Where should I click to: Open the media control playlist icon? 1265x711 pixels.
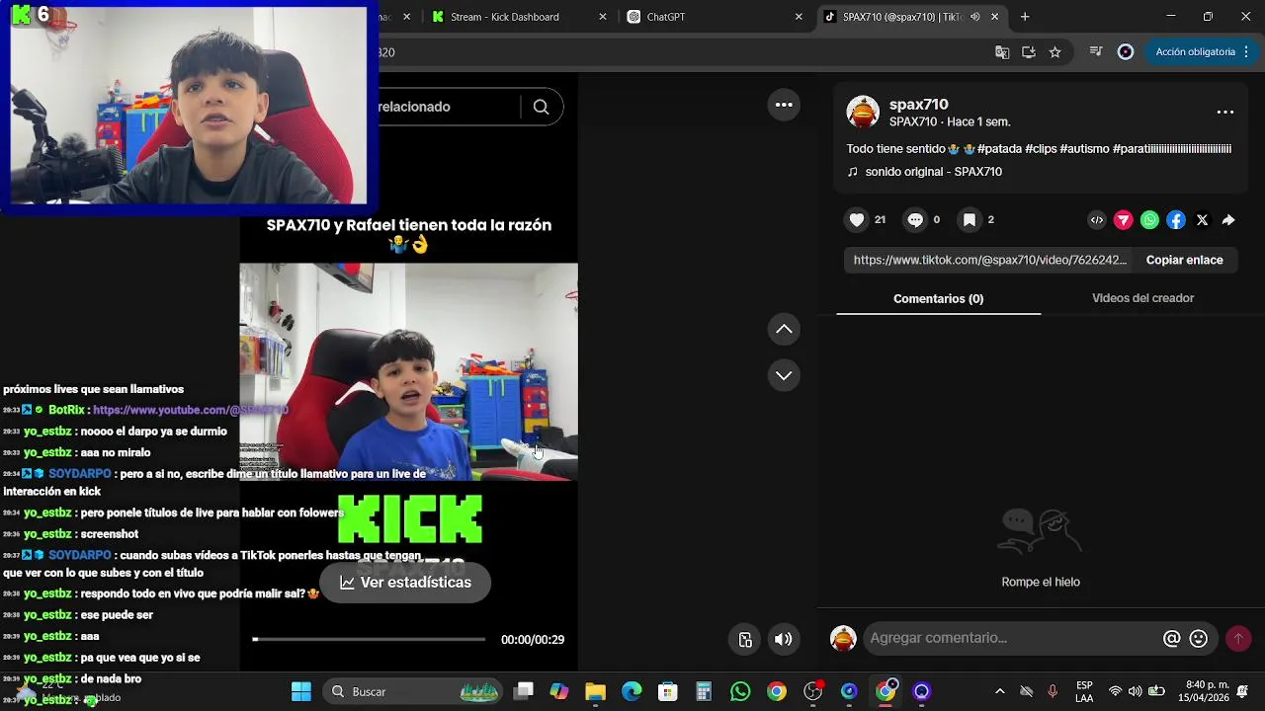[x=1095, y=52]
